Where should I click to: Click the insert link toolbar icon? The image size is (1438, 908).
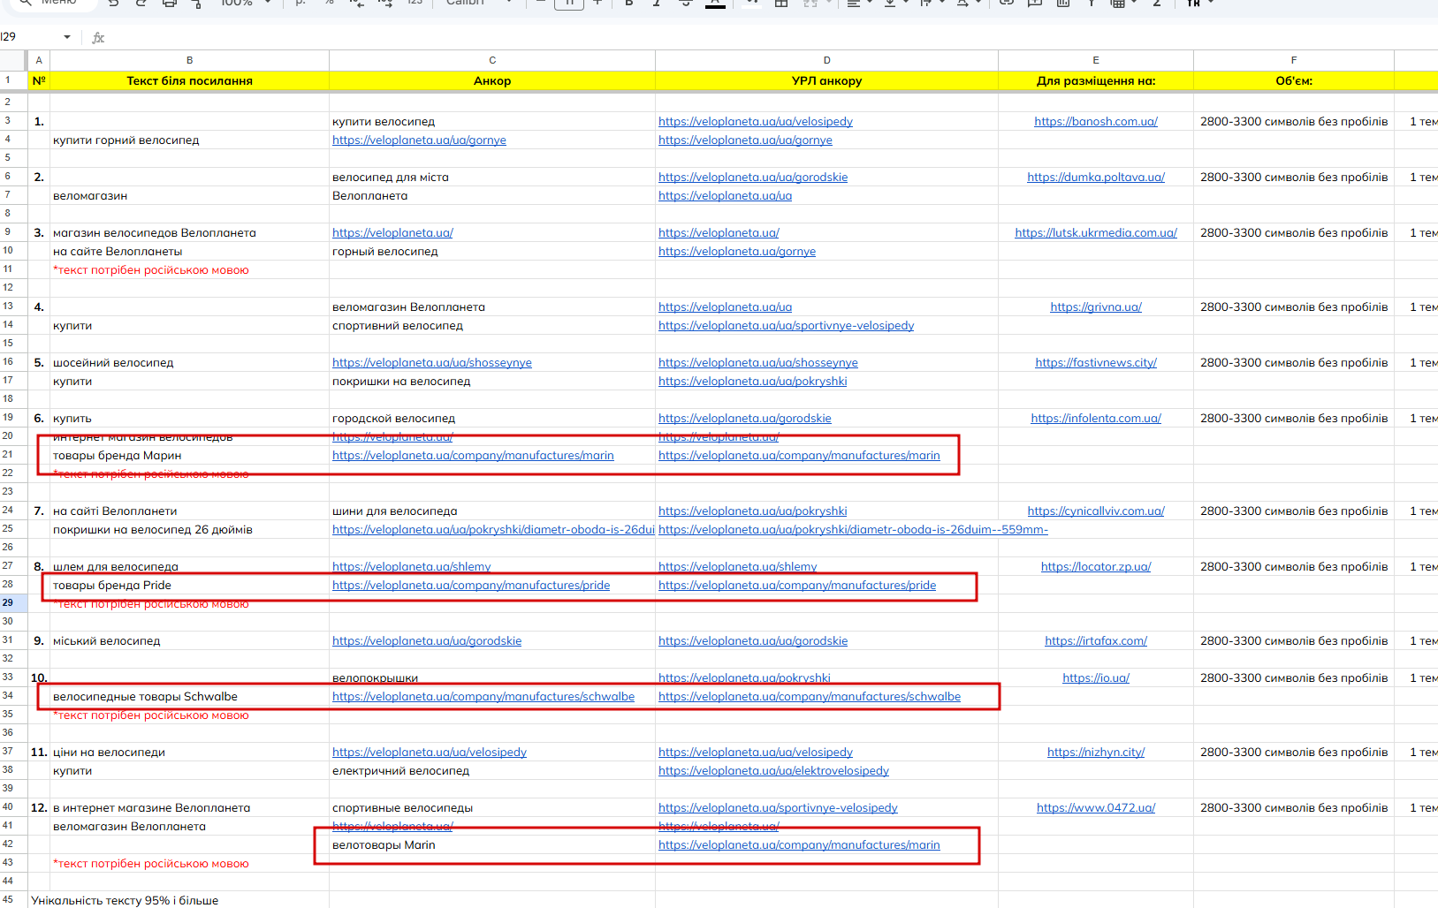tap(1006, 3)
